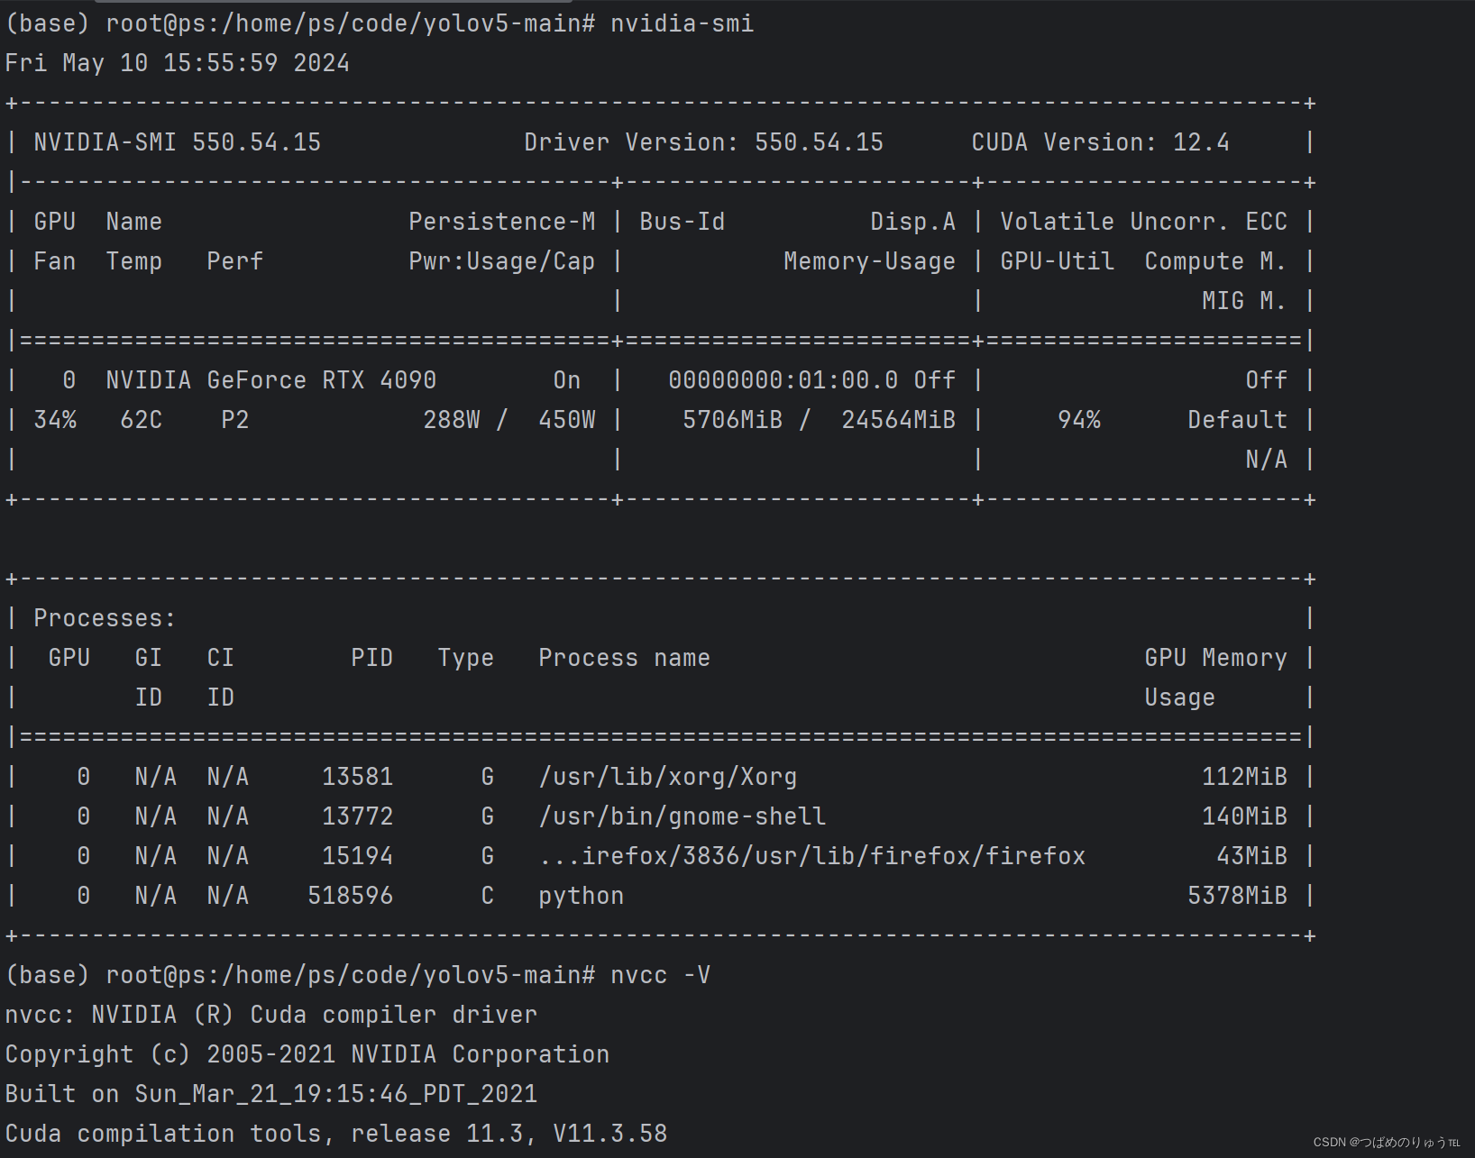Click the fan speed value '34%'
Image resolution: width=1475 pixels, height=1158 pixels.
pos(55,420)
